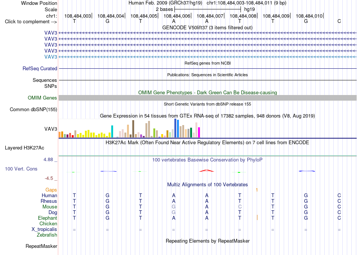Click the 'Dog' species label
This screenshot has width=357, height=255.
(x=53, y=213)
